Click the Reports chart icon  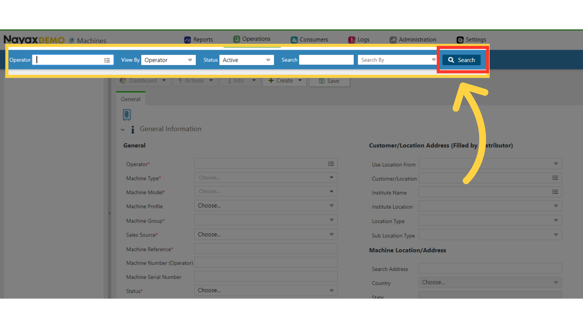188,40
